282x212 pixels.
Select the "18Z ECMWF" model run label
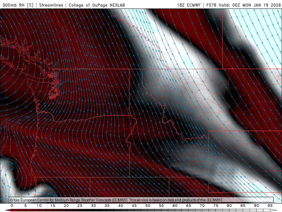click(x=189, y=5)
